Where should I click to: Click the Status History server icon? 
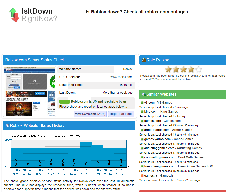tap(7, 126)
